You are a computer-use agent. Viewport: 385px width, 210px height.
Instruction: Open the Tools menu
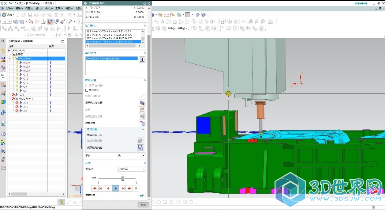tap(59, 8)
